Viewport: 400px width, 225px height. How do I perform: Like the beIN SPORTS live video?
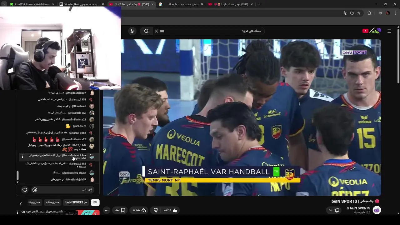171,210
